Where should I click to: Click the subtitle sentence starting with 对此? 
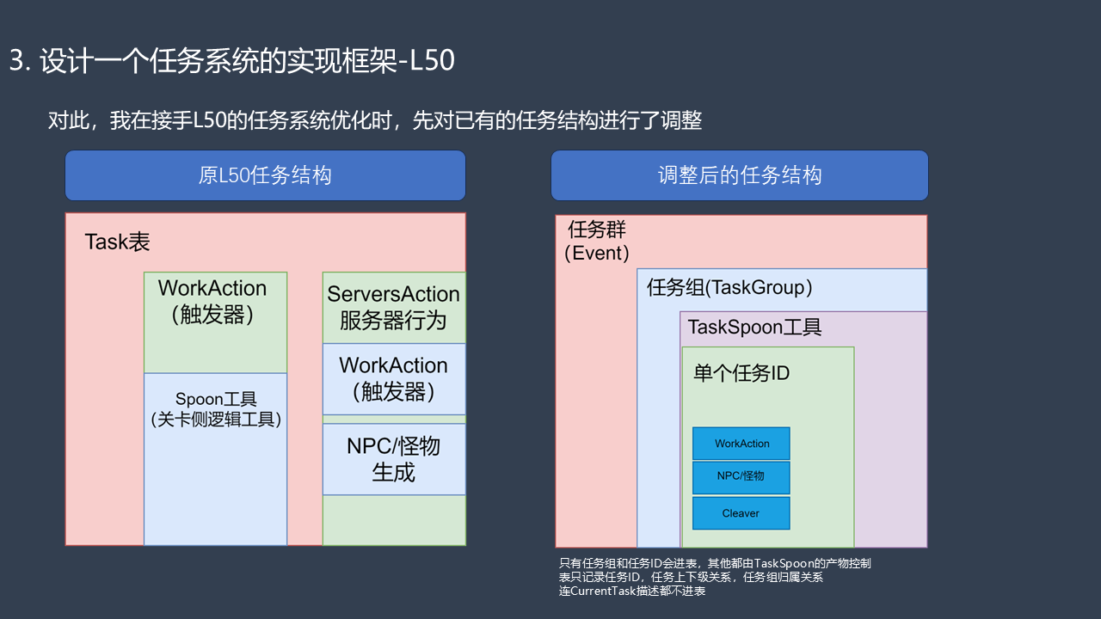tap(375, 120)
